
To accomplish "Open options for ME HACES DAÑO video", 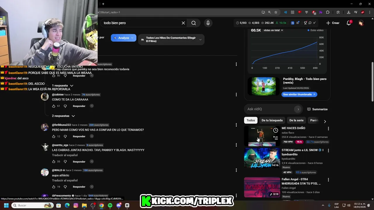I will pyautogui.click(x=328, y=129).
